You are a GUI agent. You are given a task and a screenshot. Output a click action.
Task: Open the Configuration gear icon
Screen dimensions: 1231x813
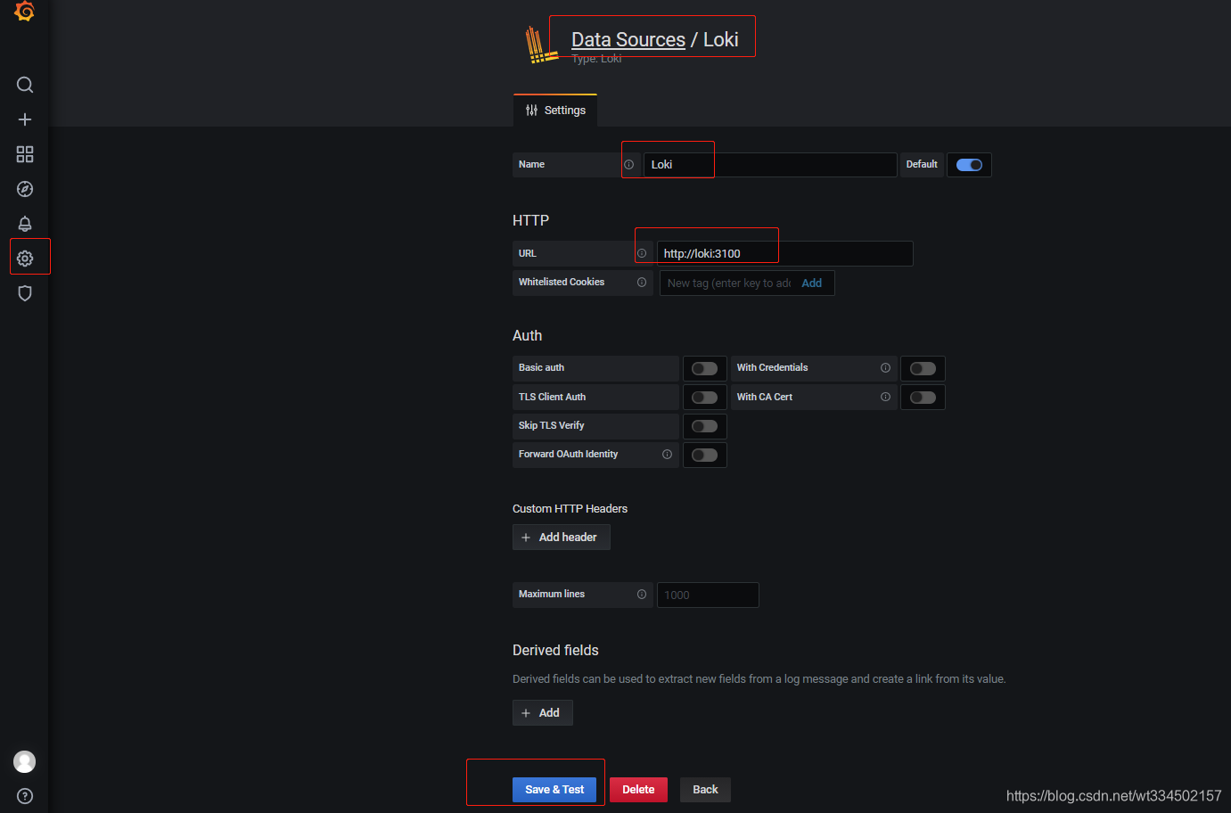[x=25, y=259]
